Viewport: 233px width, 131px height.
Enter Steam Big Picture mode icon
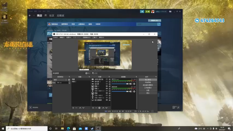pos(170,11)
